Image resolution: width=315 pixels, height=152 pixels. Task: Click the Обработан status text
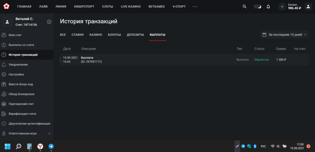(x=261, y=60)
